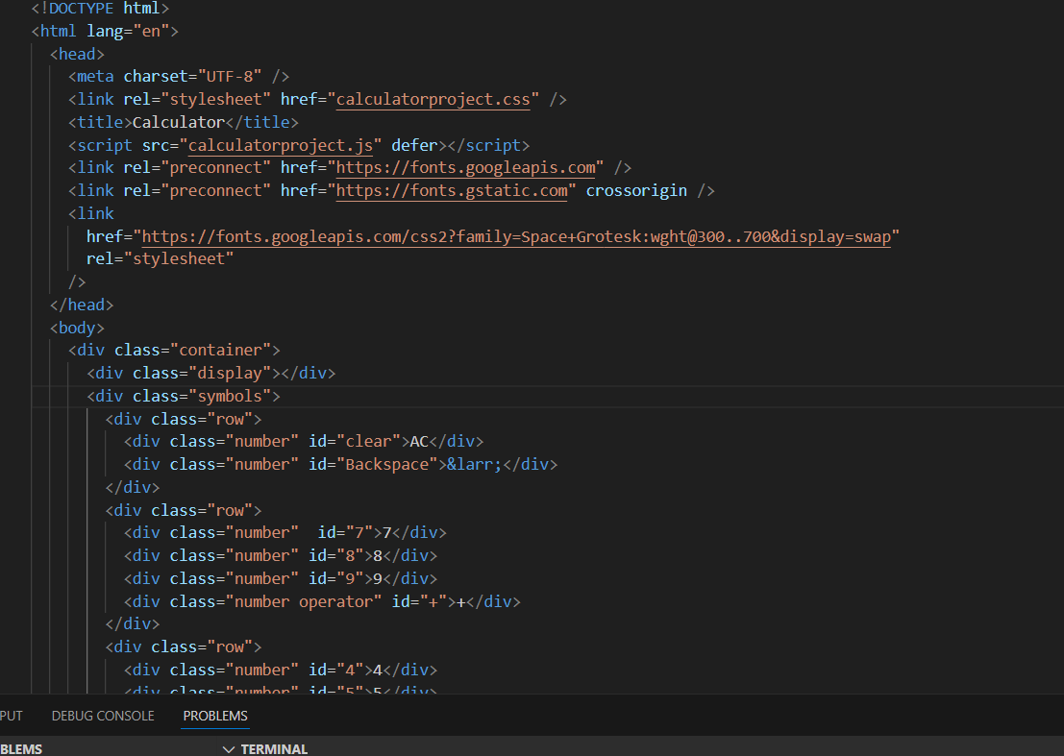Open the calculatorproject.js script link
This screenshot has height=756, width=1064.
coord(281,145)
